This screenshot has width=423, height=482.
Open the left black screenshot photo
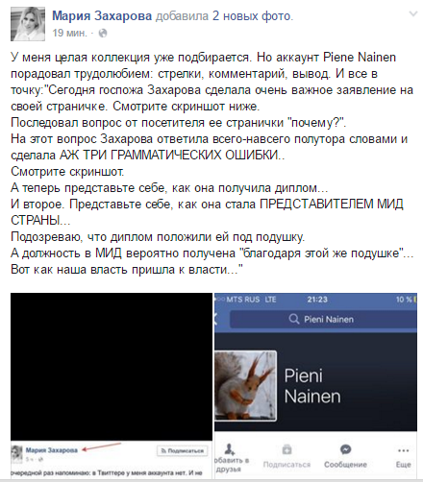pyautogui.click(x=112, y=385)
